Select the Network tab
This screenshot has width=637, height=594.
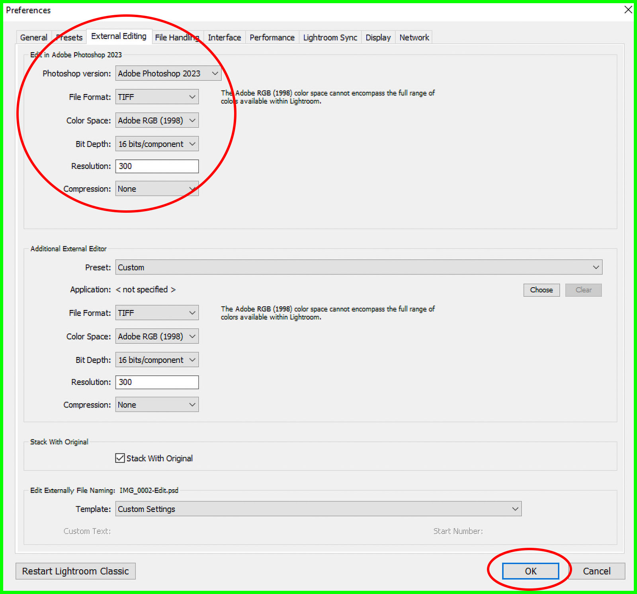point(414,37)
